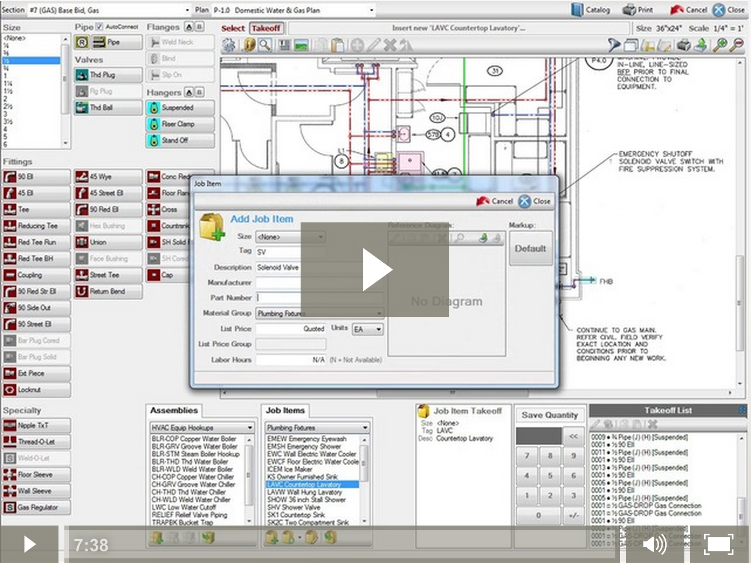Image resolution: width=751 pixels, height=563 pixels.
Task: Click the settings gear icon in drawing toolbar
Action: tap(228, 45)
